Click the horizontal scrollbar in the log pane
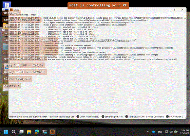Image resolution: width=190 pixels, height=136 pixels. pyautogui.click(x=65, y=113)
